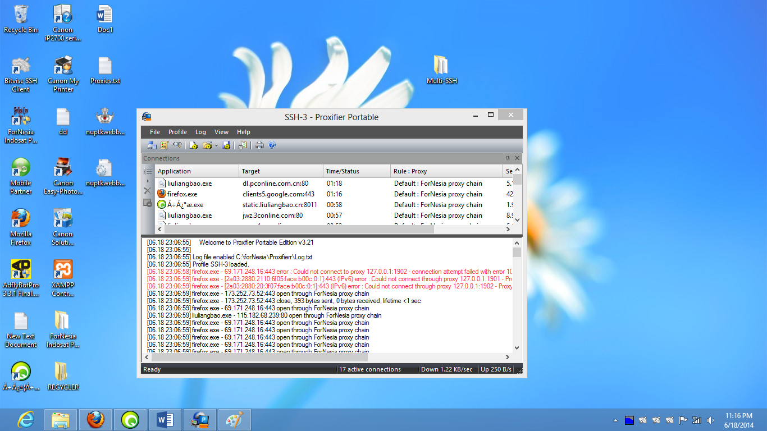Image resolution: width=767 pixels, height=431 pixels.
Task: Open Help via the blue question icon
Action: coord(272,145)
